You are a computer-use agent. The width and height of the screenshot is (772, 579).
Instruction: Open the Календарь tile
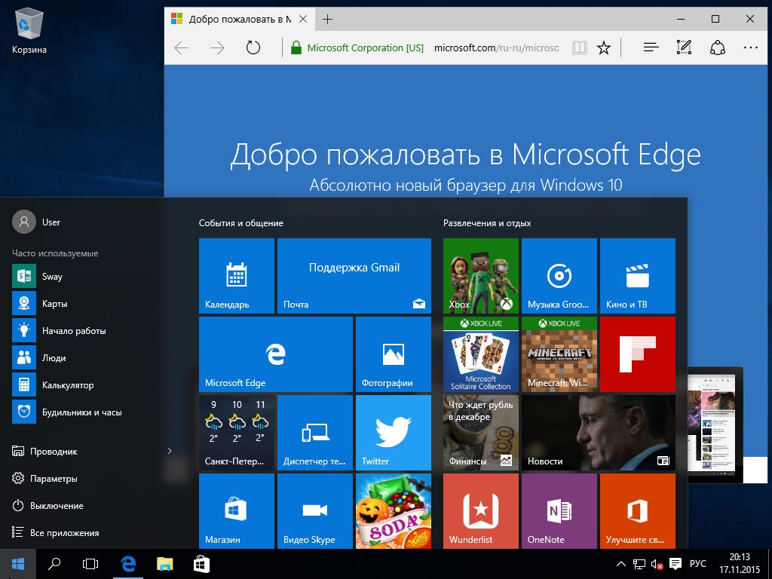236,276
